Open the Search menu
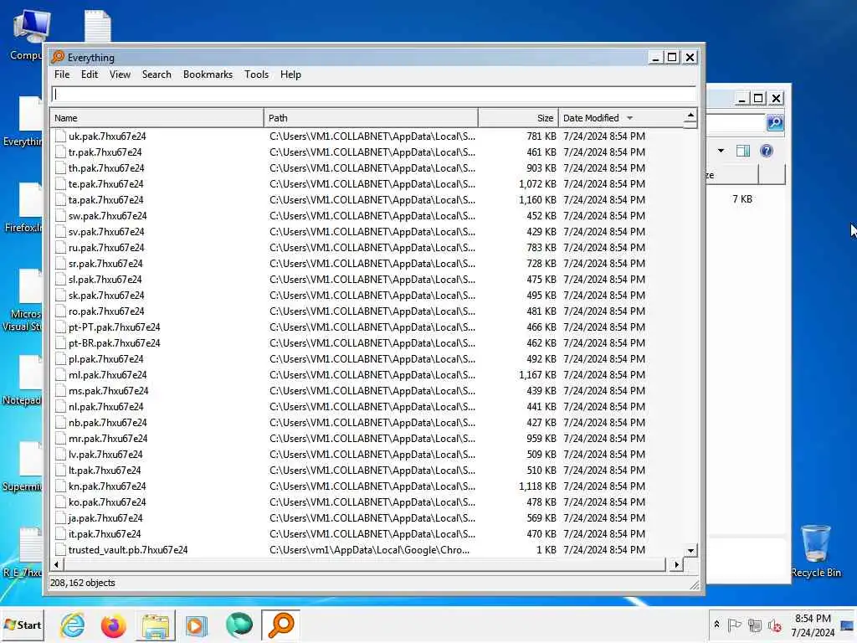 tap(157, 75)
